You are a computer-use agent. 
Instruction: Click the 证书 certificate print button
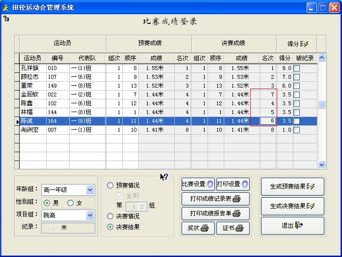pos(233,228)
